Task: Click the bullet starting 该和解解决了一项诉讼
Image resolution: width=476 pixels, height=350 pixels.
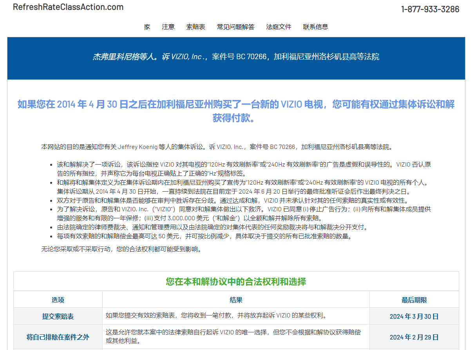Action: click(244, 169)
